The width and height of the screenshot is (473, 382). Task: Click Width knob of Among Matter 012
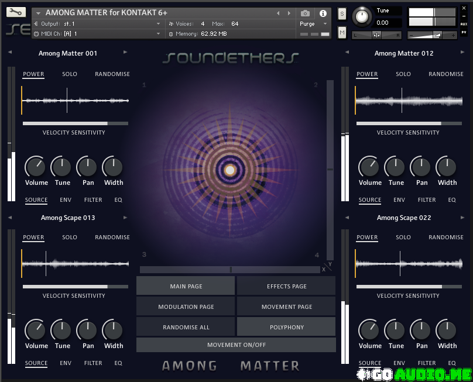(447, 167)
